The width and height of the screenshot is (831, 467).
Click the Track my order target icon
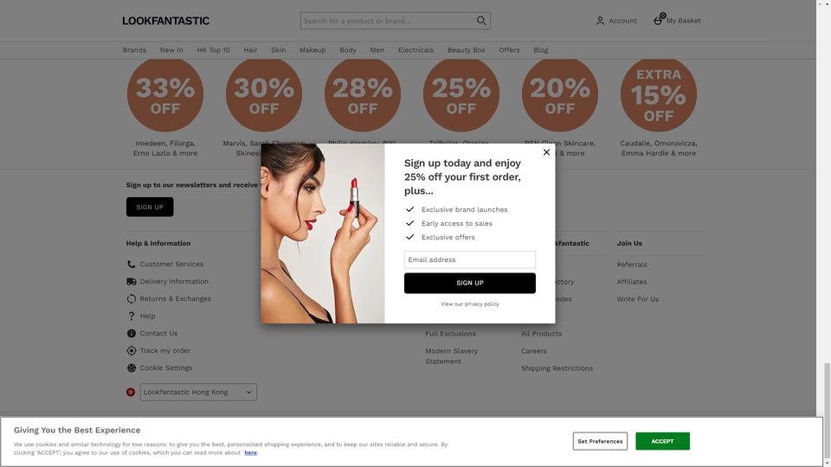coord(131,350)
